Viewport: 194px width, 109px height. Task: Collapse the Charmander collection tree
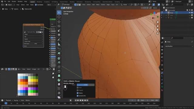[164, 10]
